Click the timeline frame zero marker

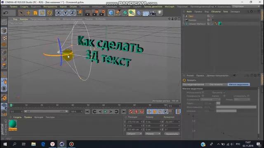click(11, 105)
